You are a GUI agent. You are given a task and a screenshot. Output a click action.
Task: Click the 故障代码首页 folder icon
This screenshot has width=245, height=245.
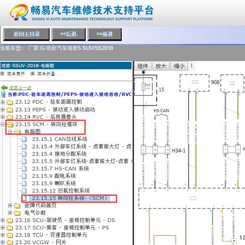tap(17, 206)
